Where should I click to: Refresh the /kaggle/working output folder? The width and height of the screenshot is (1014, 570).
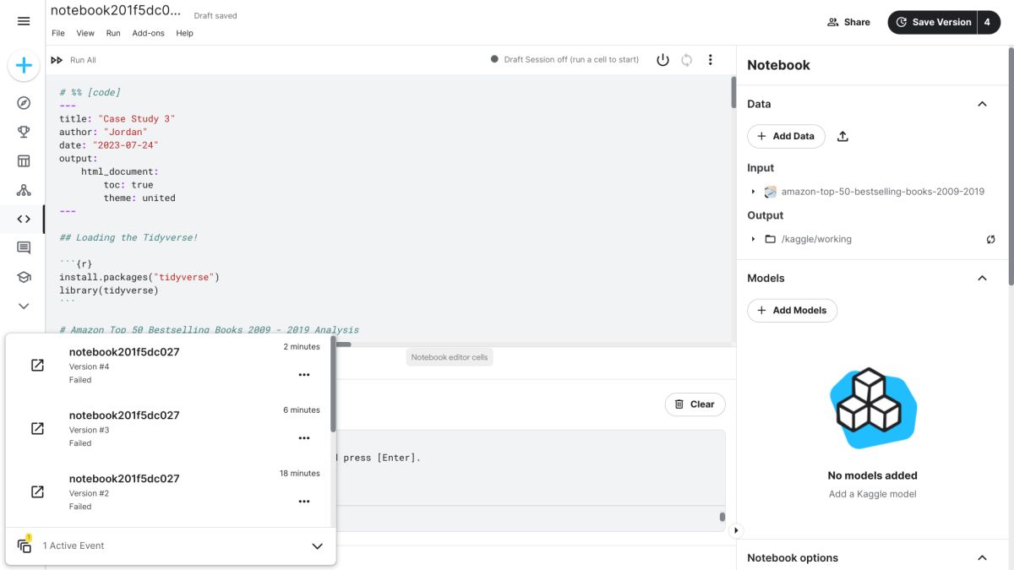tap(990, 239)
